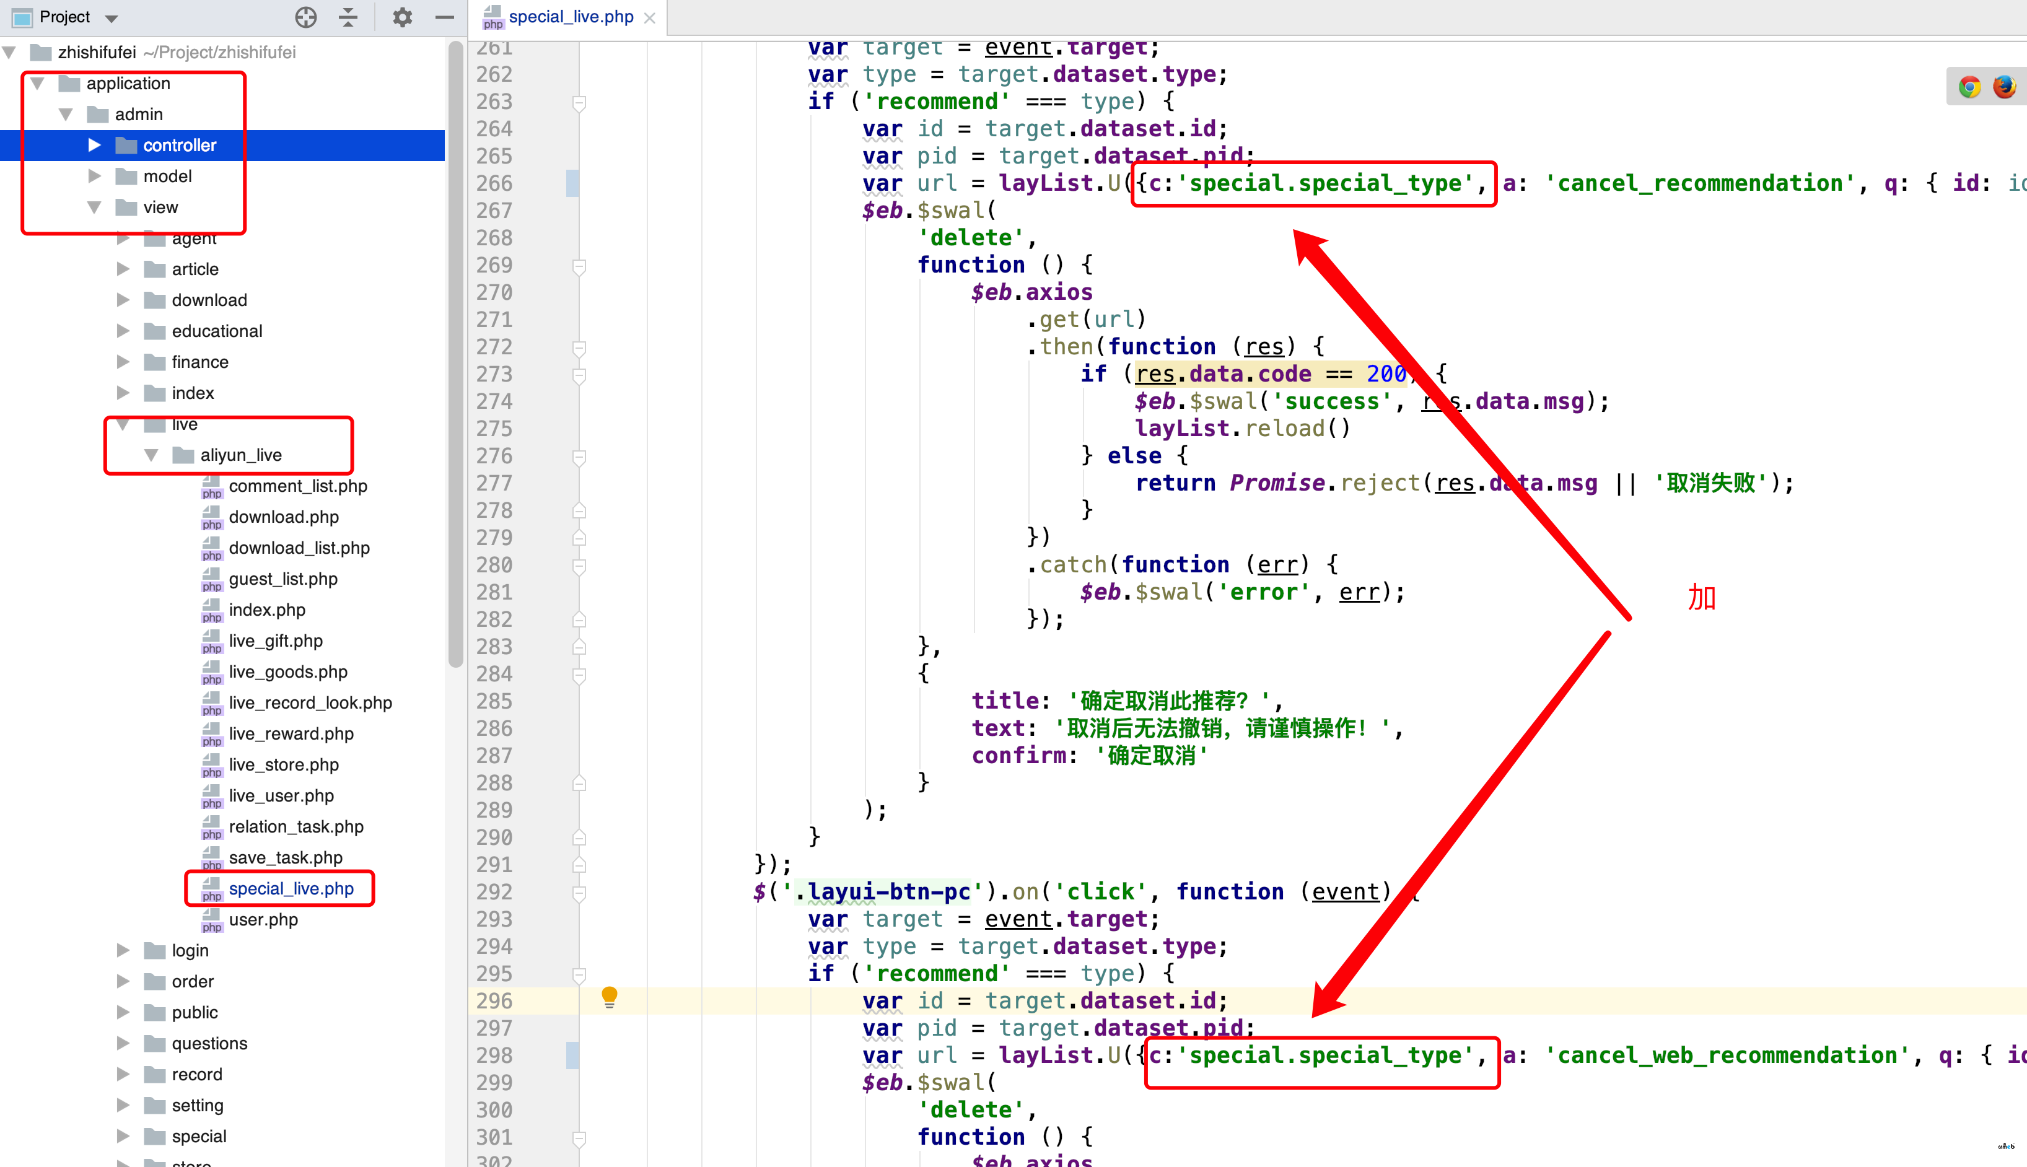The height and width of the screenshot is (1167, 2027).
Task: Expand the finance folder
Action: point(123,362)
